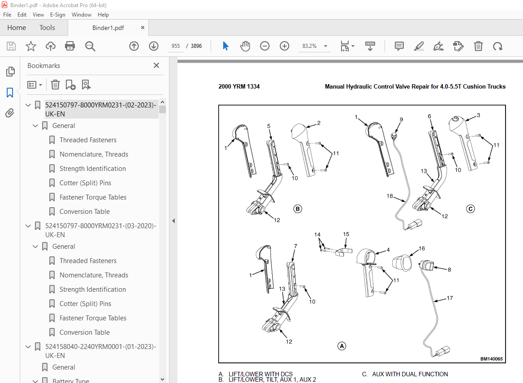Viewport: 523px width, 383px height.
Task: Open the Edit menu
Action: (x=22, y=15)
